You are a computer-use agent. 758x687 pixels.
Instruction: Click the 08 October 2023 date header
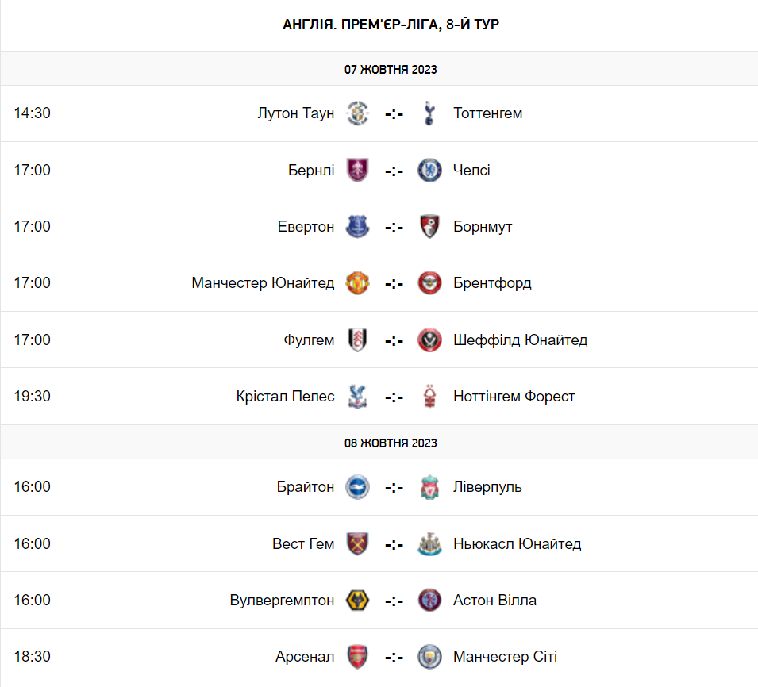391,443
